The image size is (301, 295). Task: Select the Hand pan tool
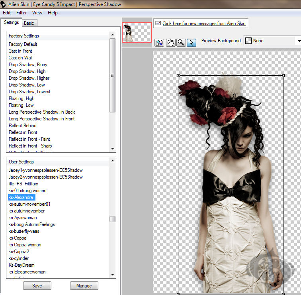[170, 43]
